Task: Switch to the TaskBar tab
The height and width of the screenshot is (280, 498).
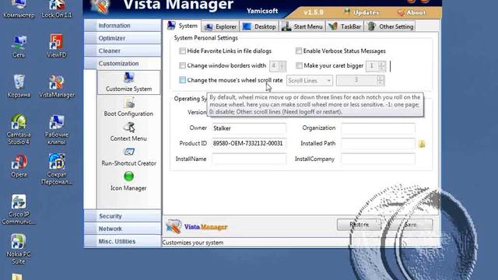Action: (x=345, y=26)
